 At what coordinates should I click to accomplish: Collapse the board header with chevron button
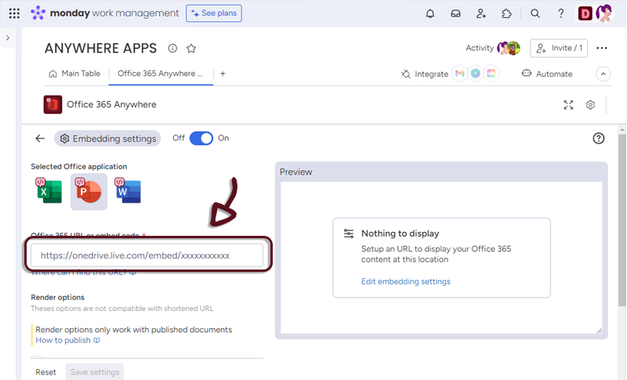pyautogui.click(x=603, y=74)
